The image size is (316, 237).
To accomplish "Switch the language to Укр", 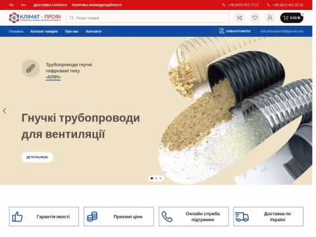I will point(11,5).
